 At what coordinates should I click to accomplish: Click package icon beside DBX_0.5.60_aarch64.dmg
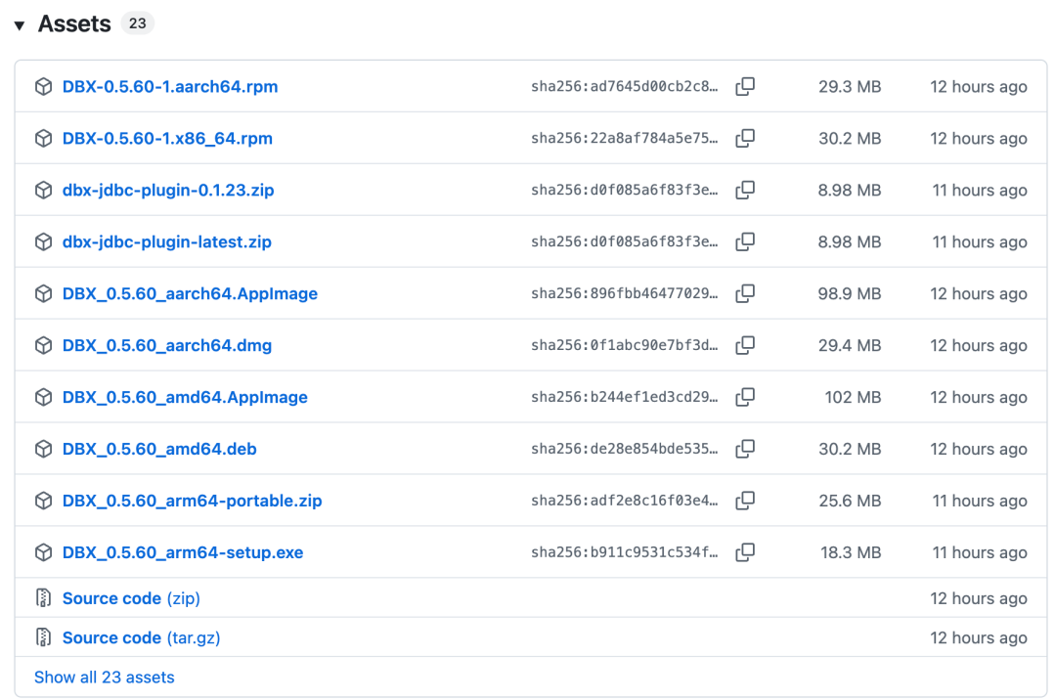pyautogui.click(x=44, y=346)
